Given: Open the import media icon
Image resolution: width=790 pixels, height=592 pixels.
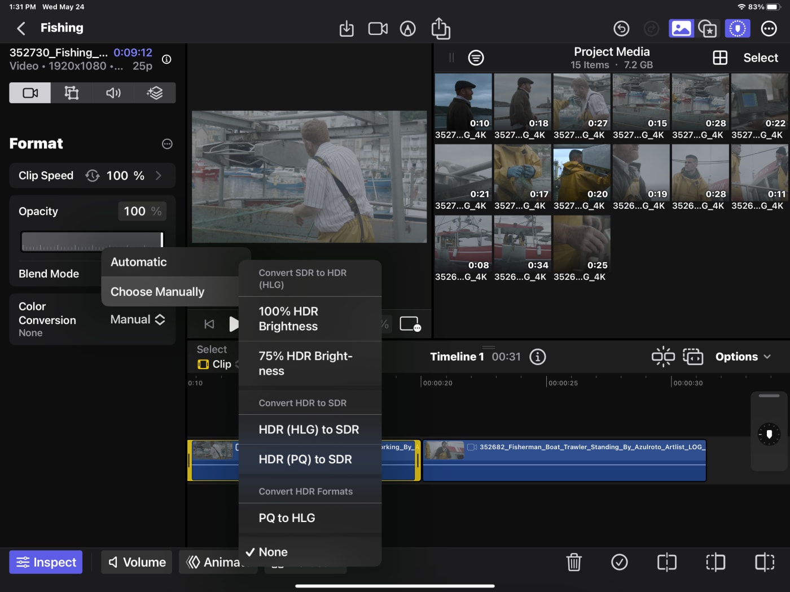Looking at the screenshot, I should click(346, 29).
